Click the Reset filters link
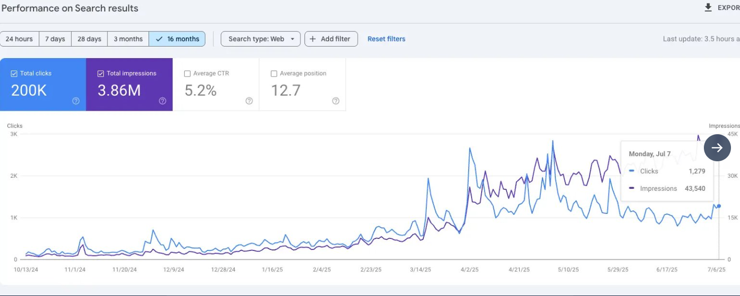Viewport: 740px width, 296px height. pyautogui.click(x=386, y=39)
